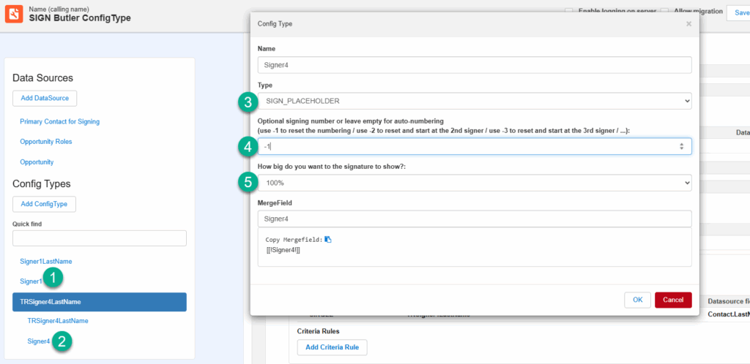The height and width of the screenshot is (364, 750).
Task: Click the green step 3 marker
Action: [x=250, y=101]
